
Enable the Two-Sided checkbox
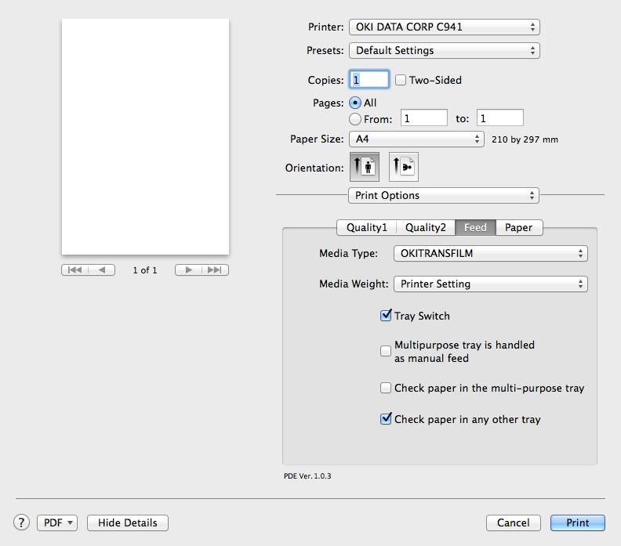[401, 80]
